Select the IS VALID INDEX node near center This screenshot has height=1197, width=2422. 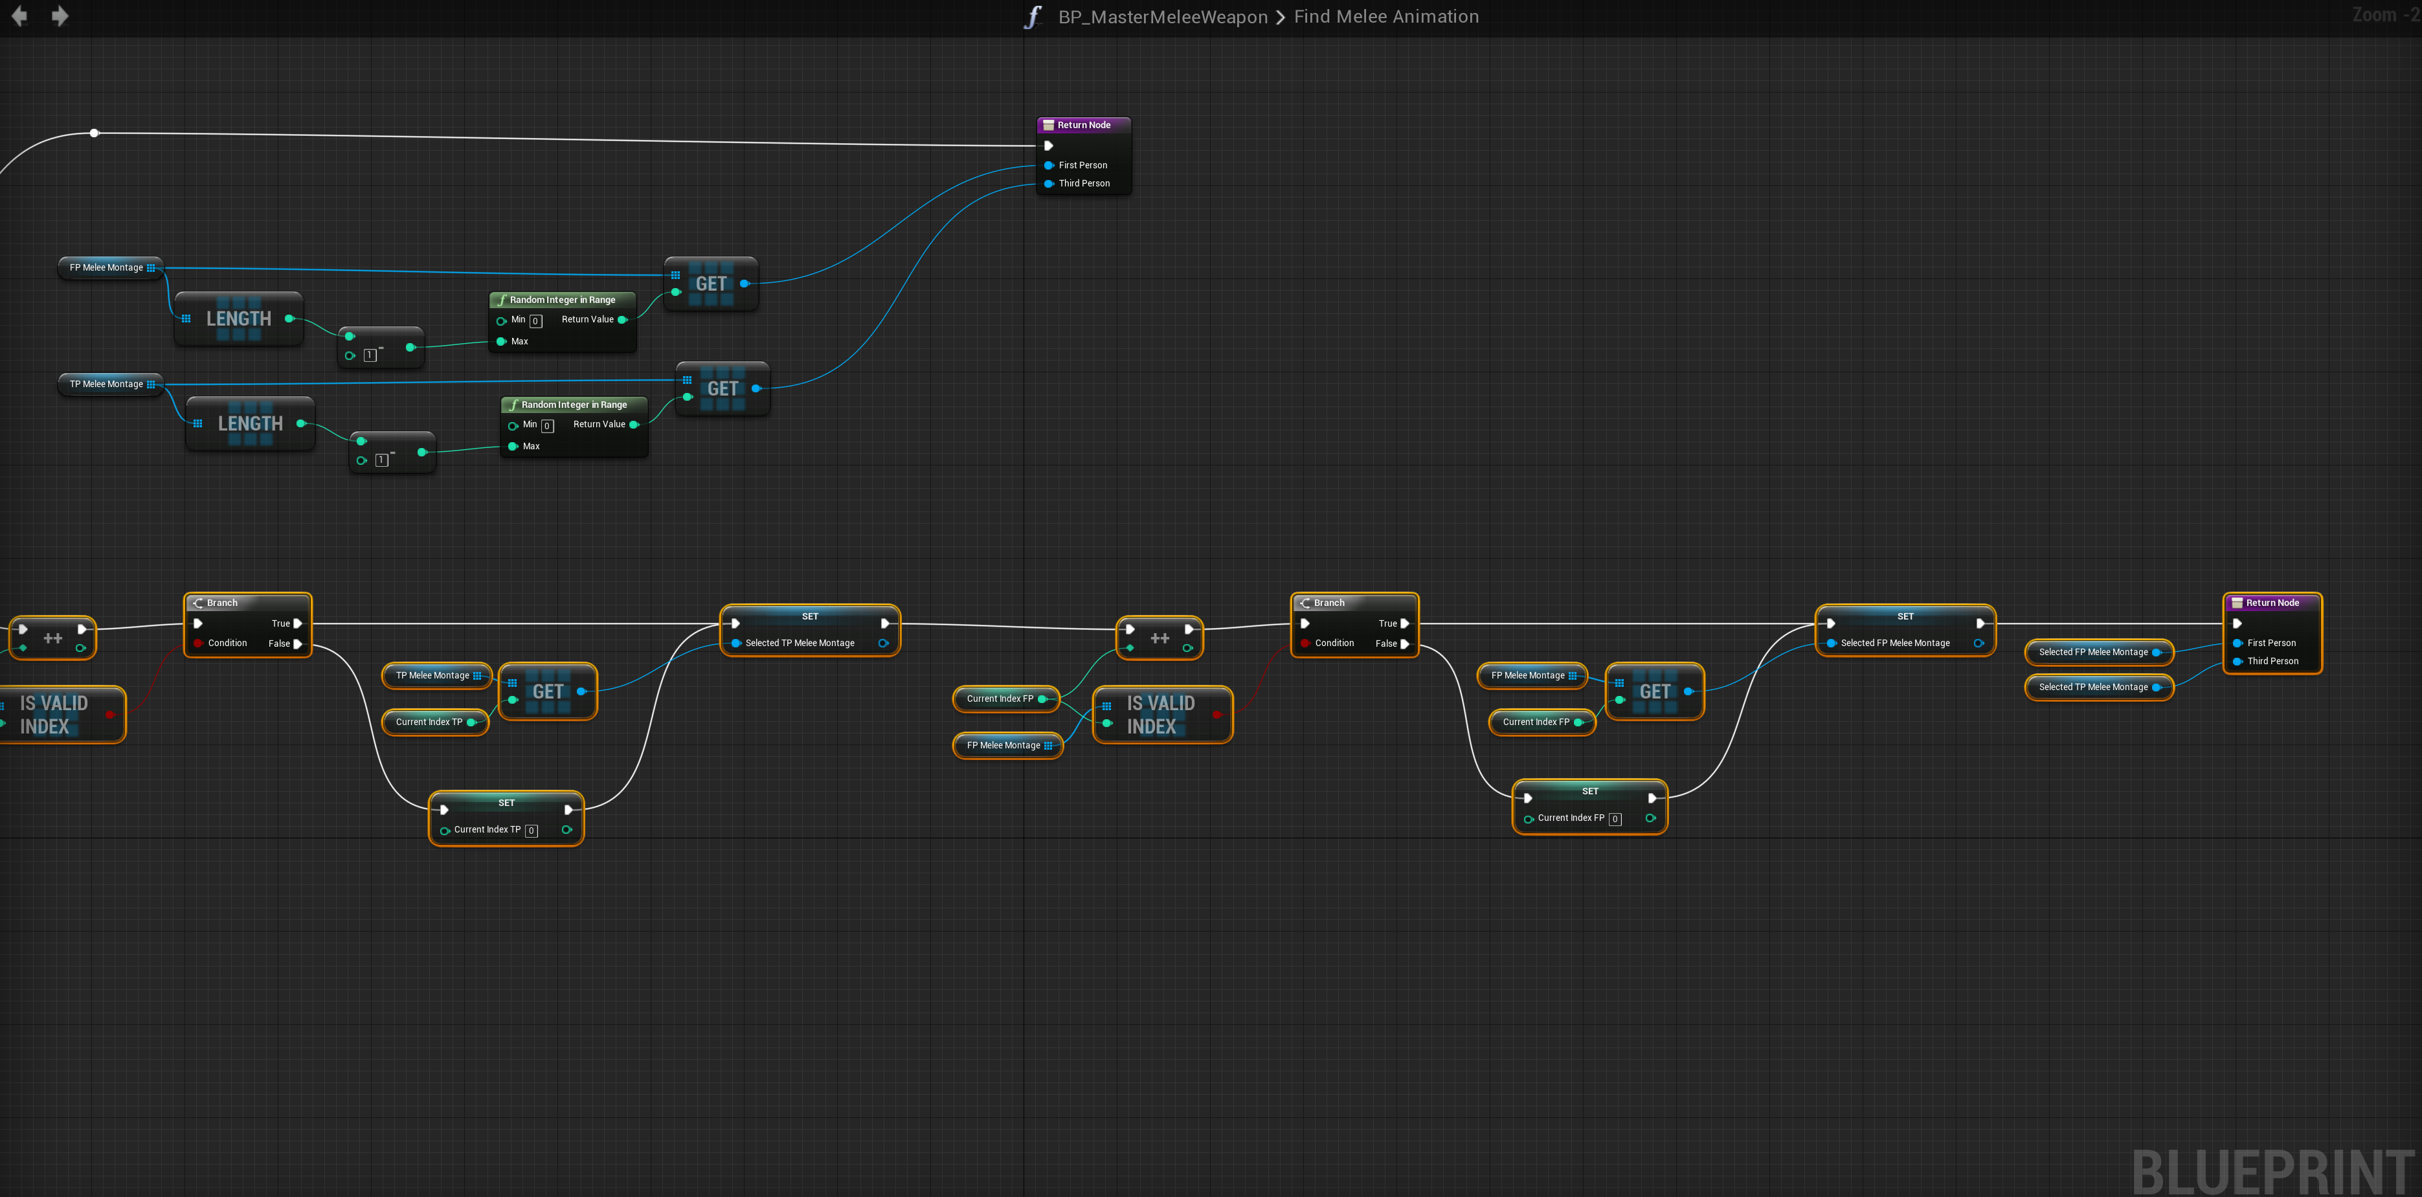click(1161, 715)
